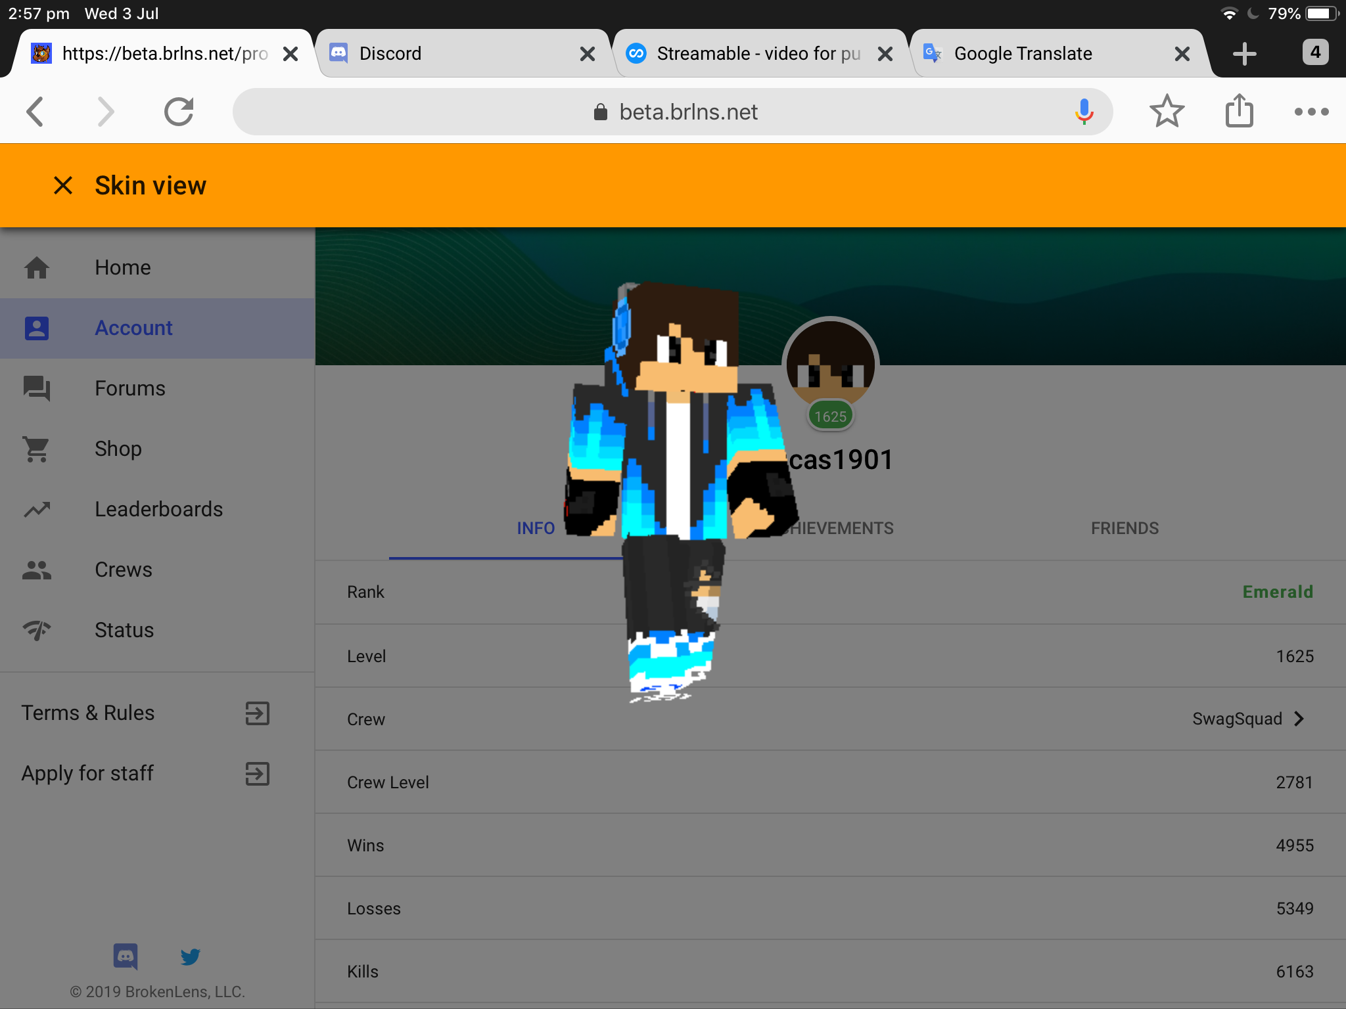Show all open tabs counter
Screen dimensions: 1346x1009
(x=1315, y=53)
